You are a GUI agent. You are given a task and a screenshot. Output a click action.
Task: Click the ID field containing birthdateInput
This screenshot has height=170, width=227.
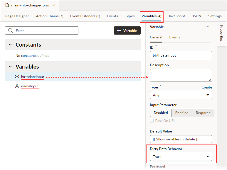pyautogui.click(x=181, y=55)
